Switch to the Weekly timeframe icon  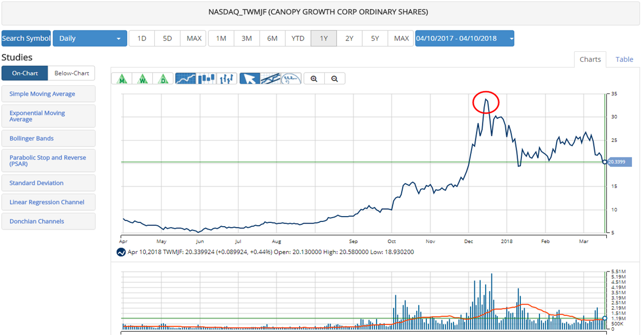(143, 78)
